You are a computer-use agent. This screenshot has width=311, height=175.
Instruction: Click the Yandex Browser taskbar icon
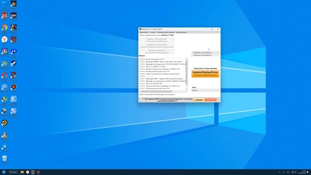pyautogui.click(x=28, y=172)
